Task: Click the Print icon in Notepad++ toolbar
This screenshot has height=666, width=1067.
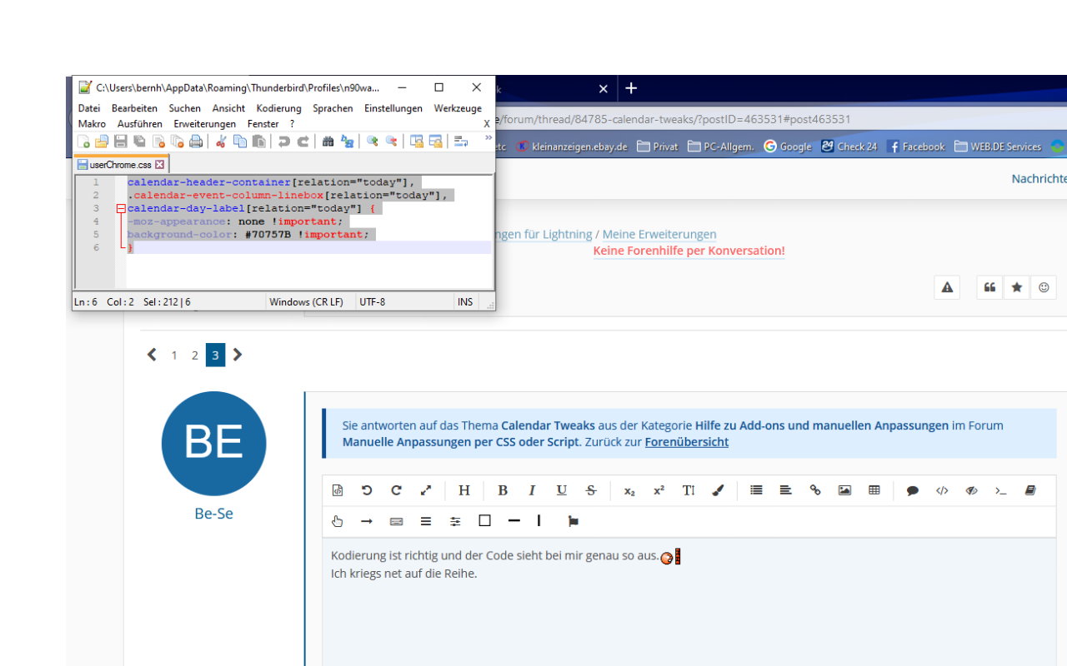Action: click(196, 142)
